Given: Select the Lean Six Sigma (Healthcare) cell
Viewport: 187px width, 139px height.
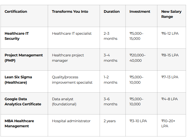Looking at the screenshot, I should [18, 80].
